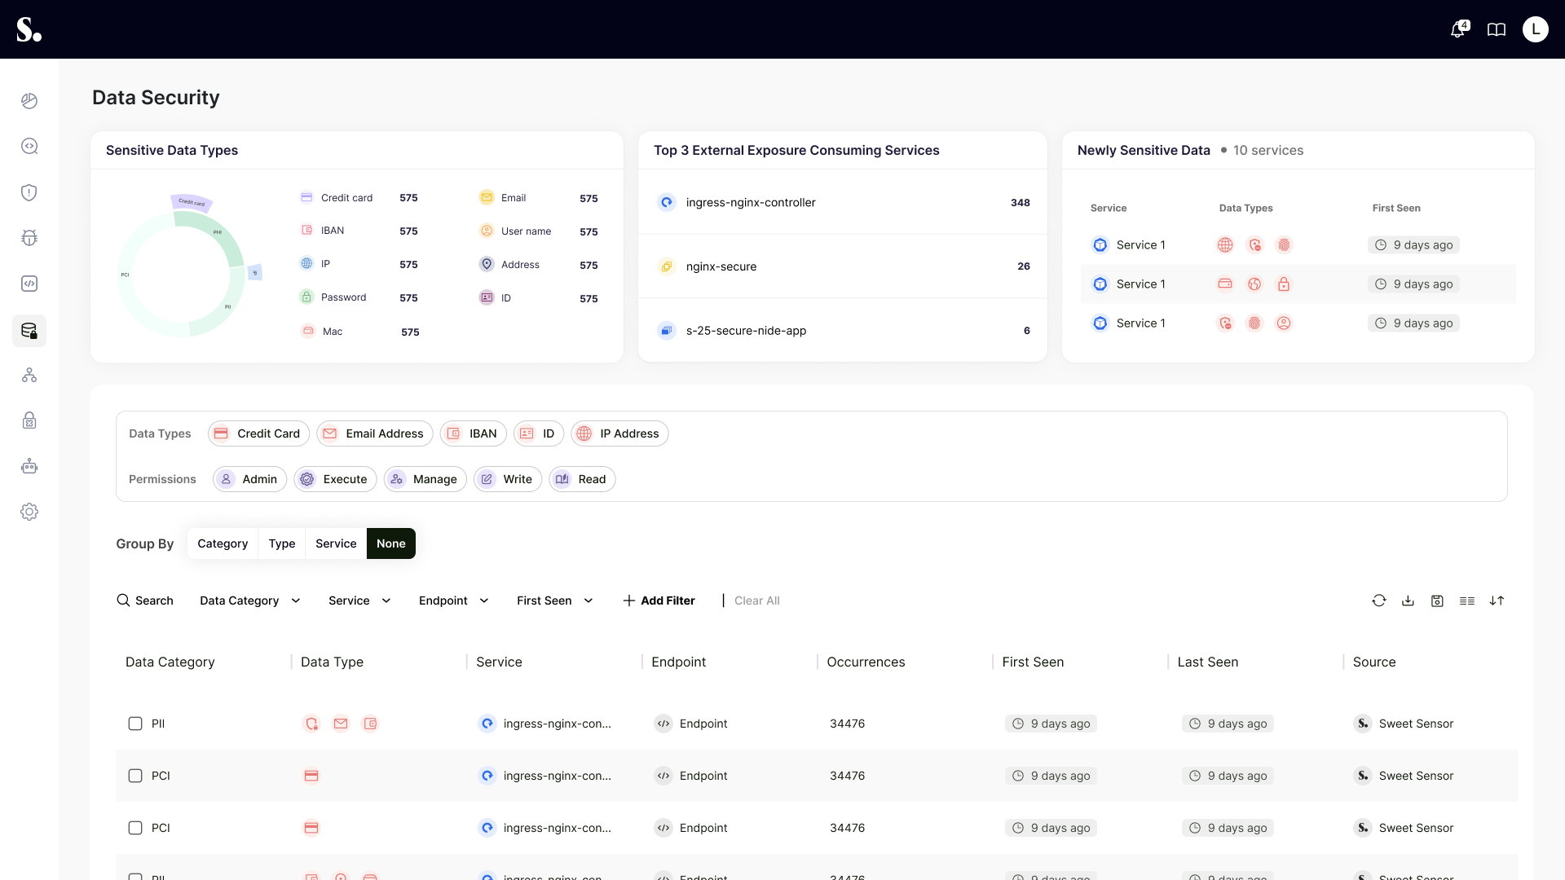This screenshot has width=1565, height=880.
Task: Click nginx-secure service icon
Action: pyautogui.click(x=667, y=266)
